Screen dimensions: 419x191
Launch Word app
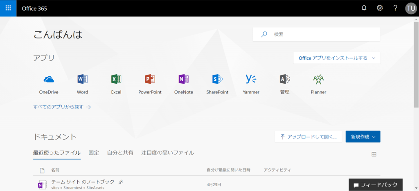click(x=82, y=85)
